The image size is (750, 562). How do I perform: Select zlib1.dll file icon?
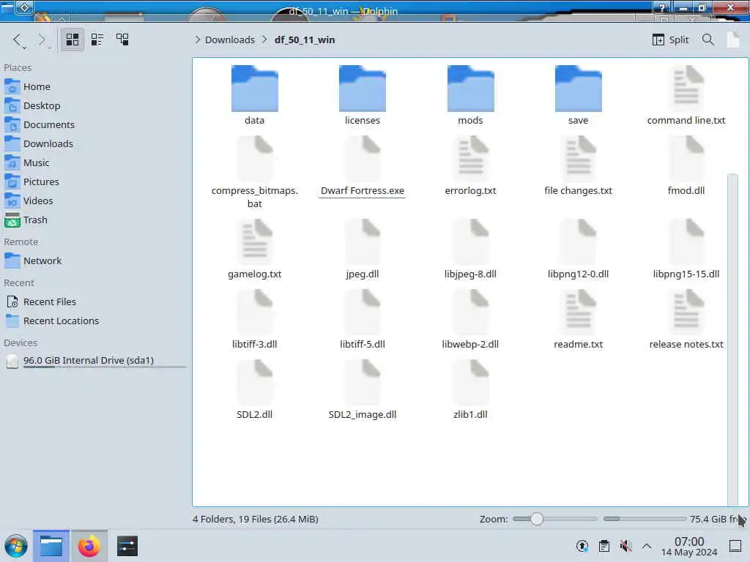tap(470, 382)
